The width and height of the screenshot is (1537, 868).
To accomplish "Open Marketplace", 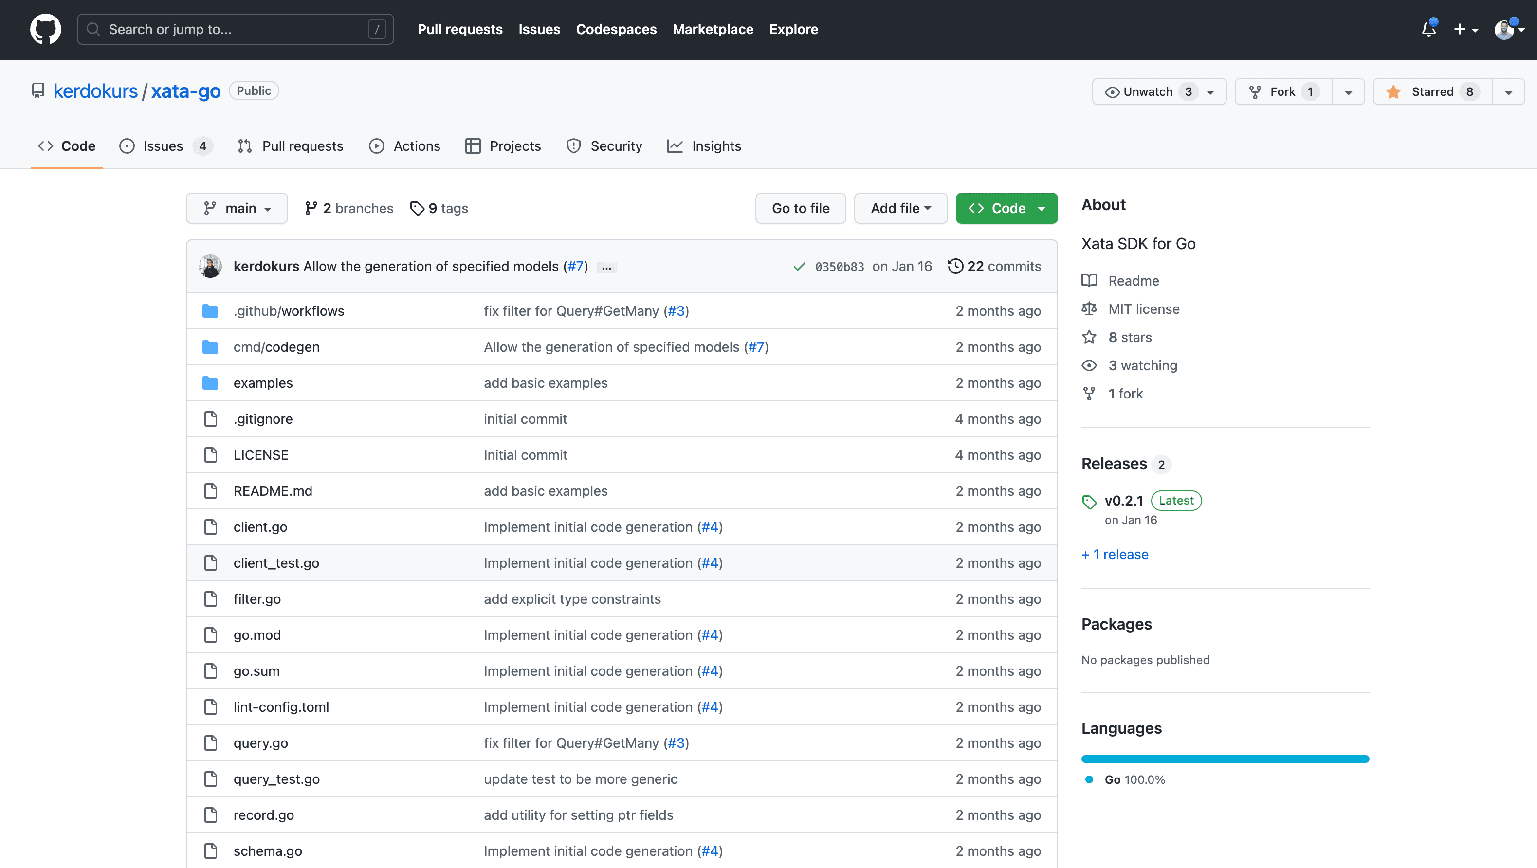I will click(x=713, y=29).
